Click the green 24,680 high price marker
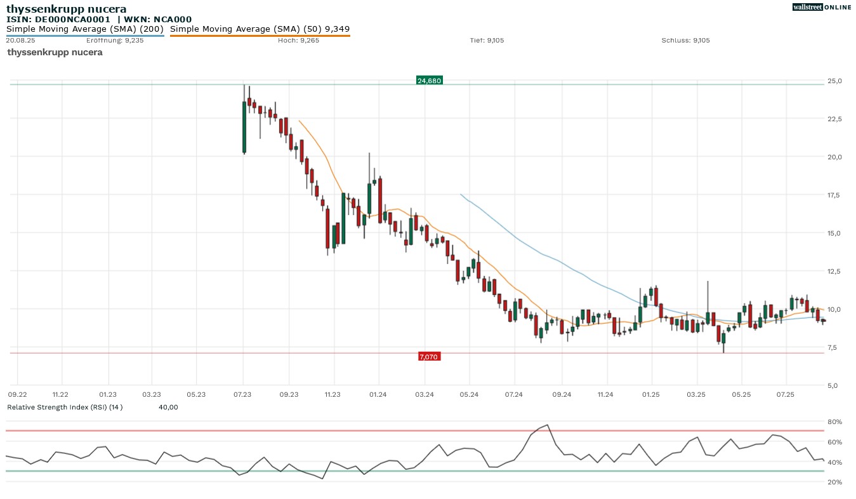Viewport: 856px width, 499px height. coord(429,81)
